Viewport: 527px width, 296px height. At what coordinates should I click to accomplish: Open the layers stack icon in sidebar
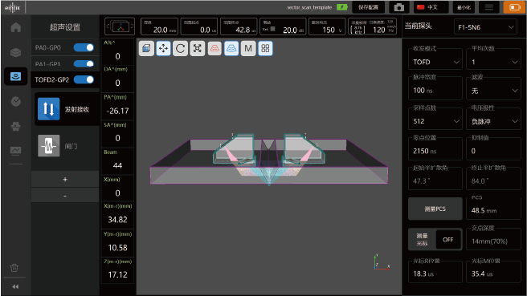16,52
